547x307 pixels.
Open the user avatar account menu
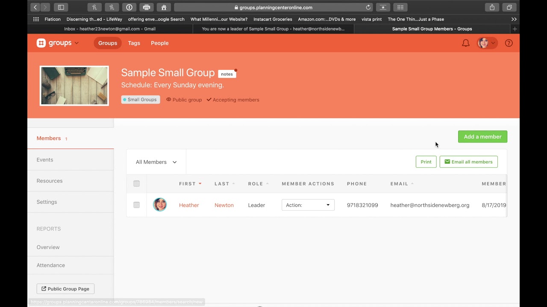point(487,43)
